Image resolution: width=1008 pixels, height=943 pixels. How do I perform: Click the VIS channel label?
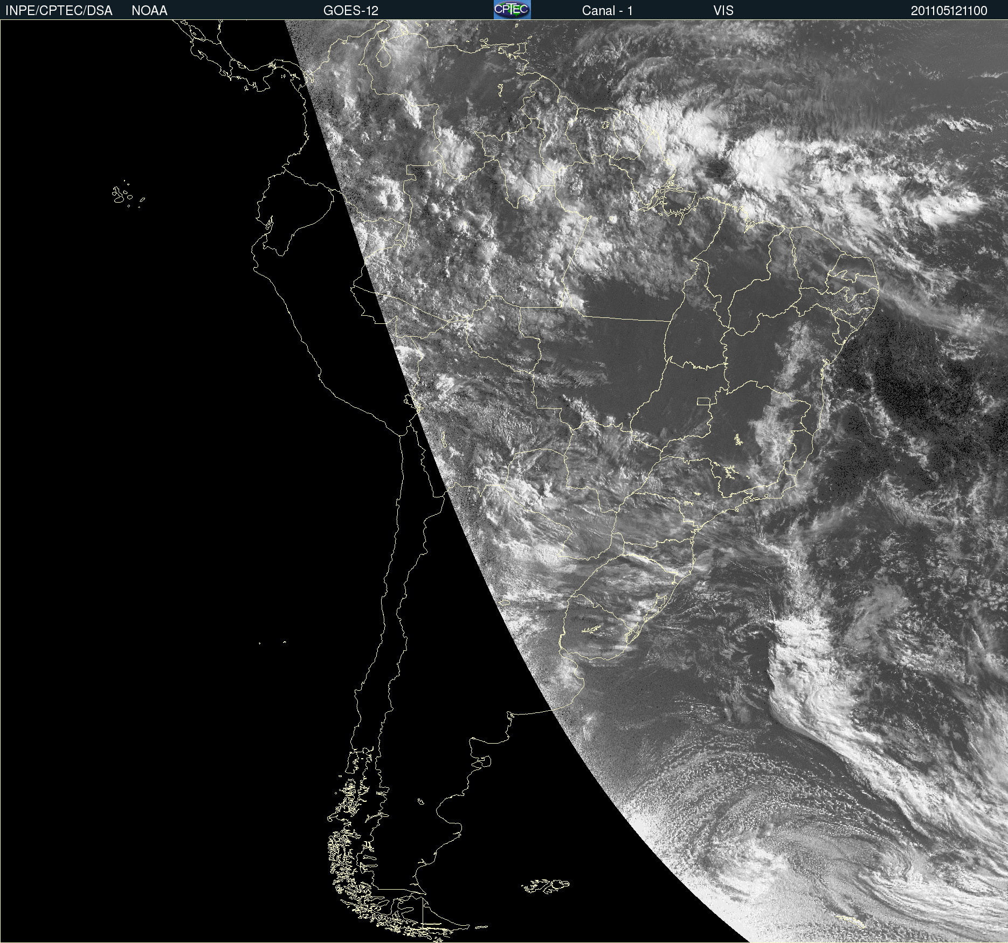723,11
